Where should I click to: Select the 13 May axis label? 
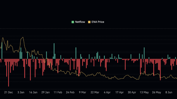tap(144, 92)
